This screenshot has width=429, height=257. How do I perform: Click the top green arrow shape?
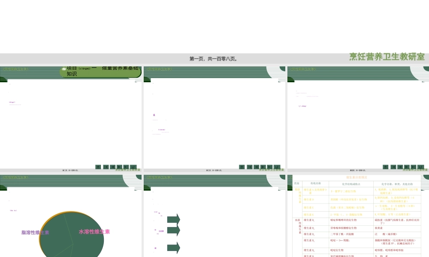point(173,220)
